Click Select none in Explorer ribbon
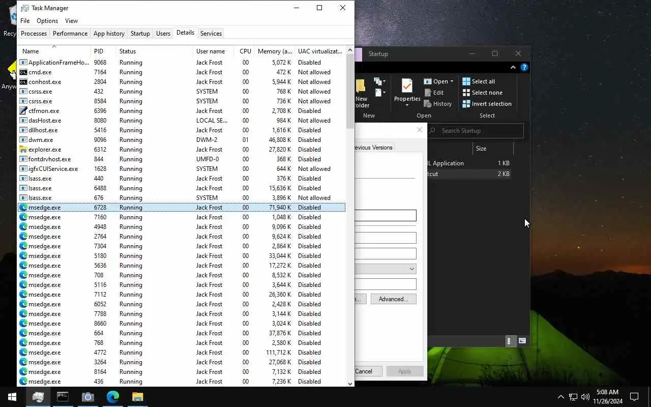Image resolution: width=651 pixels, height=407 pixels. coord(482,93)
